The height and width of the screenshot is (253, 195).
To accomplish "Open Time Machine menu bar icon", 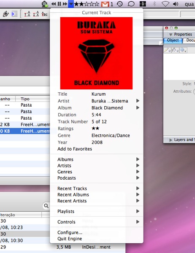I will coord(120,4).
